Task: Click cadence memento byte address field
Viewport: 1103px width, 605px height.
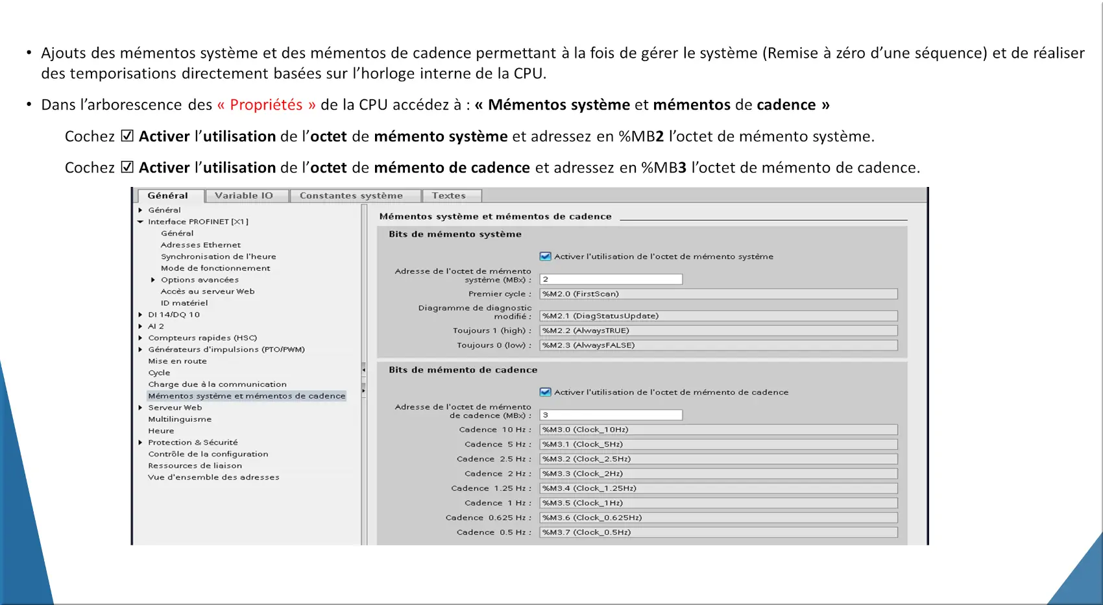Action: click(611, 415)
